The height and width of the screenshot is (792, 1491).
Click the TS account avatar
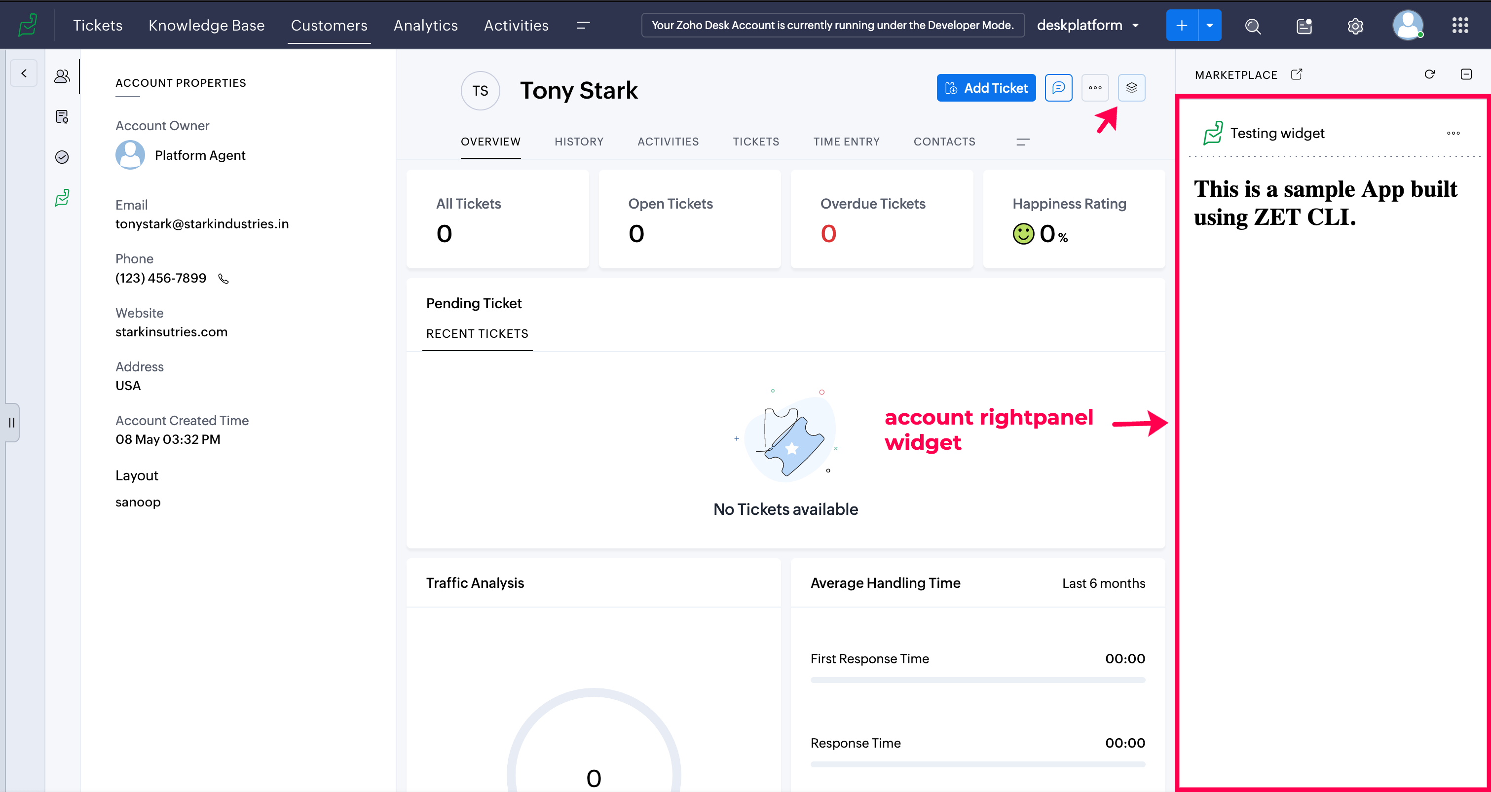480,91
